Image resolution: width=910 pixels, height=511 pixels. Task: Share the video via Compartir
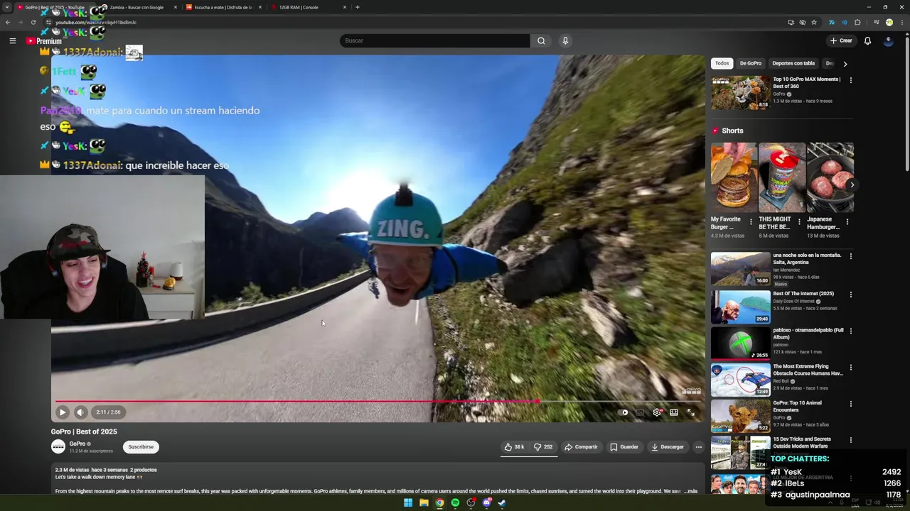tap(581, 447)
